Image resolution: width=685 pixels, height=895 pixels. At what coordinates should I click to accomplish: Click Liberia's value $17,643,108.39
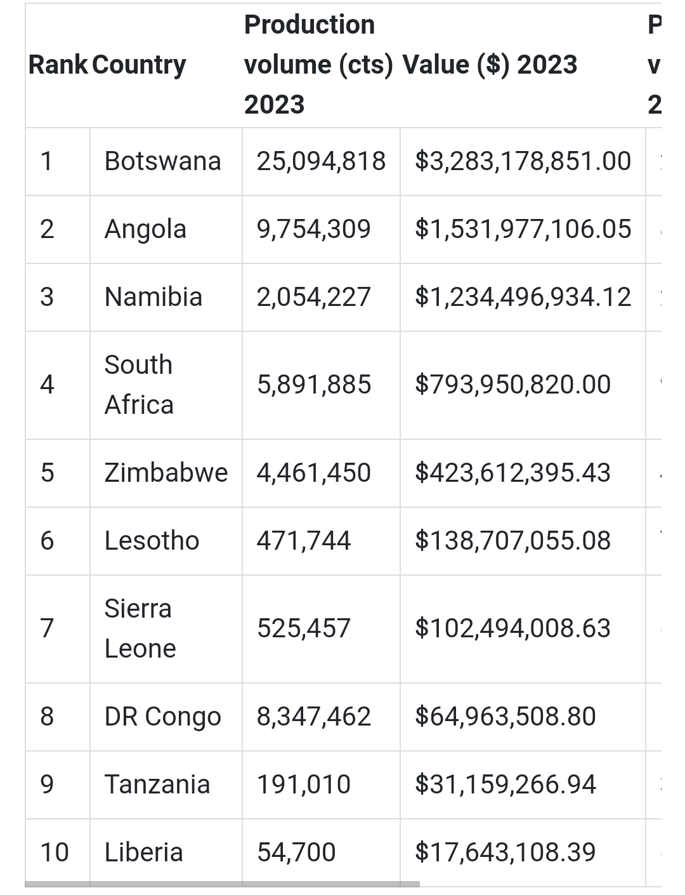point(505,852)
